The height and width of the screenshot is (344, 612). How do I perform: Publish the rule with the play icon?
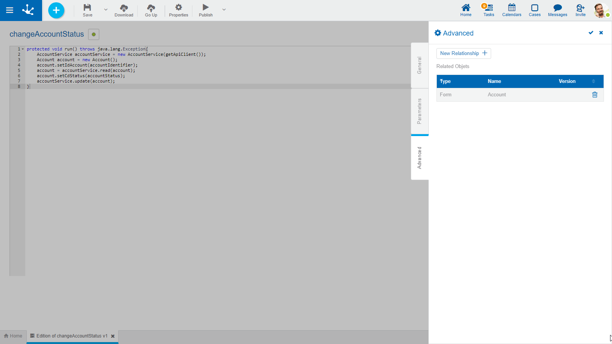pos(205,8)
